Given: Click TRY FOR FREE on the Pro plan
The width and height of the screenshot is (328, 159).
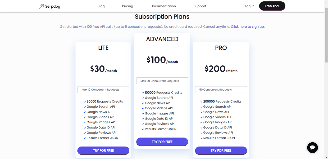Looking at the screenshot, I should coord(221,151).
